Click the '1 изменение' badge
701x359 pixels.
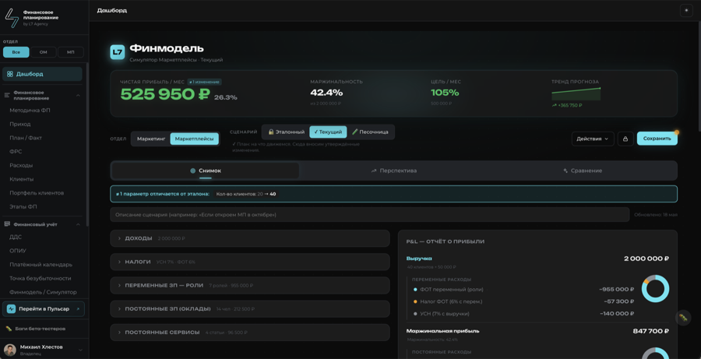[x=204, y=82]
